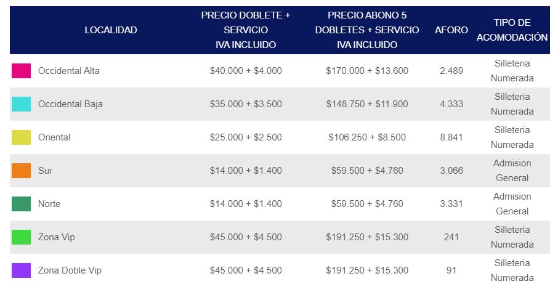Screen dimensions: 558x292
Task: Click the Zona Doble Vip locality name
Action: coord(70,270)
